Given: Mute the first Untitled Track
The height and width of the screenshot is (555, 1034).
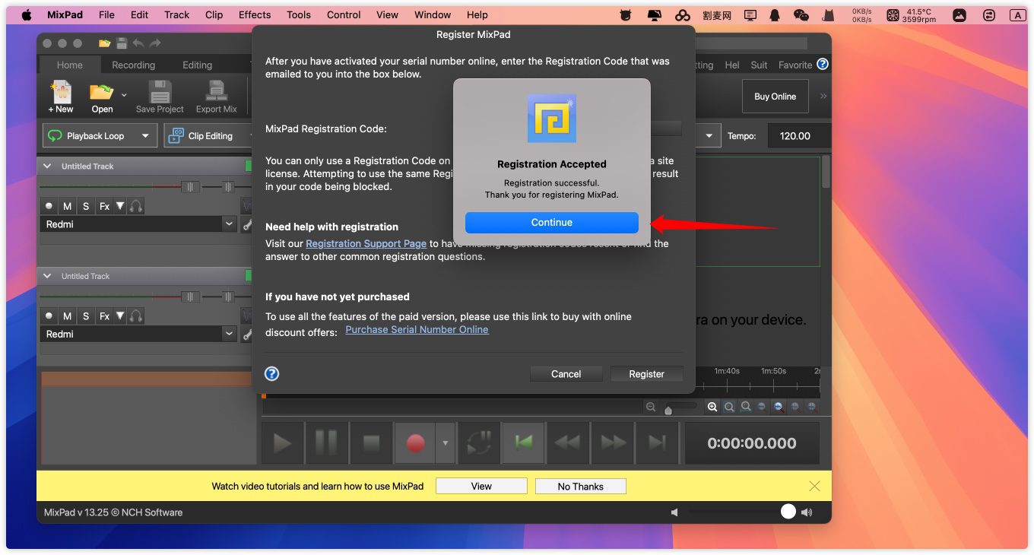Looking at the screenshot, I should [68, 206].
